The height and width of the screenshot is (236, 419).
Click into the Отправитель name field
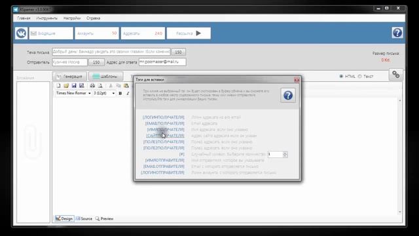[x=69, y=62]
